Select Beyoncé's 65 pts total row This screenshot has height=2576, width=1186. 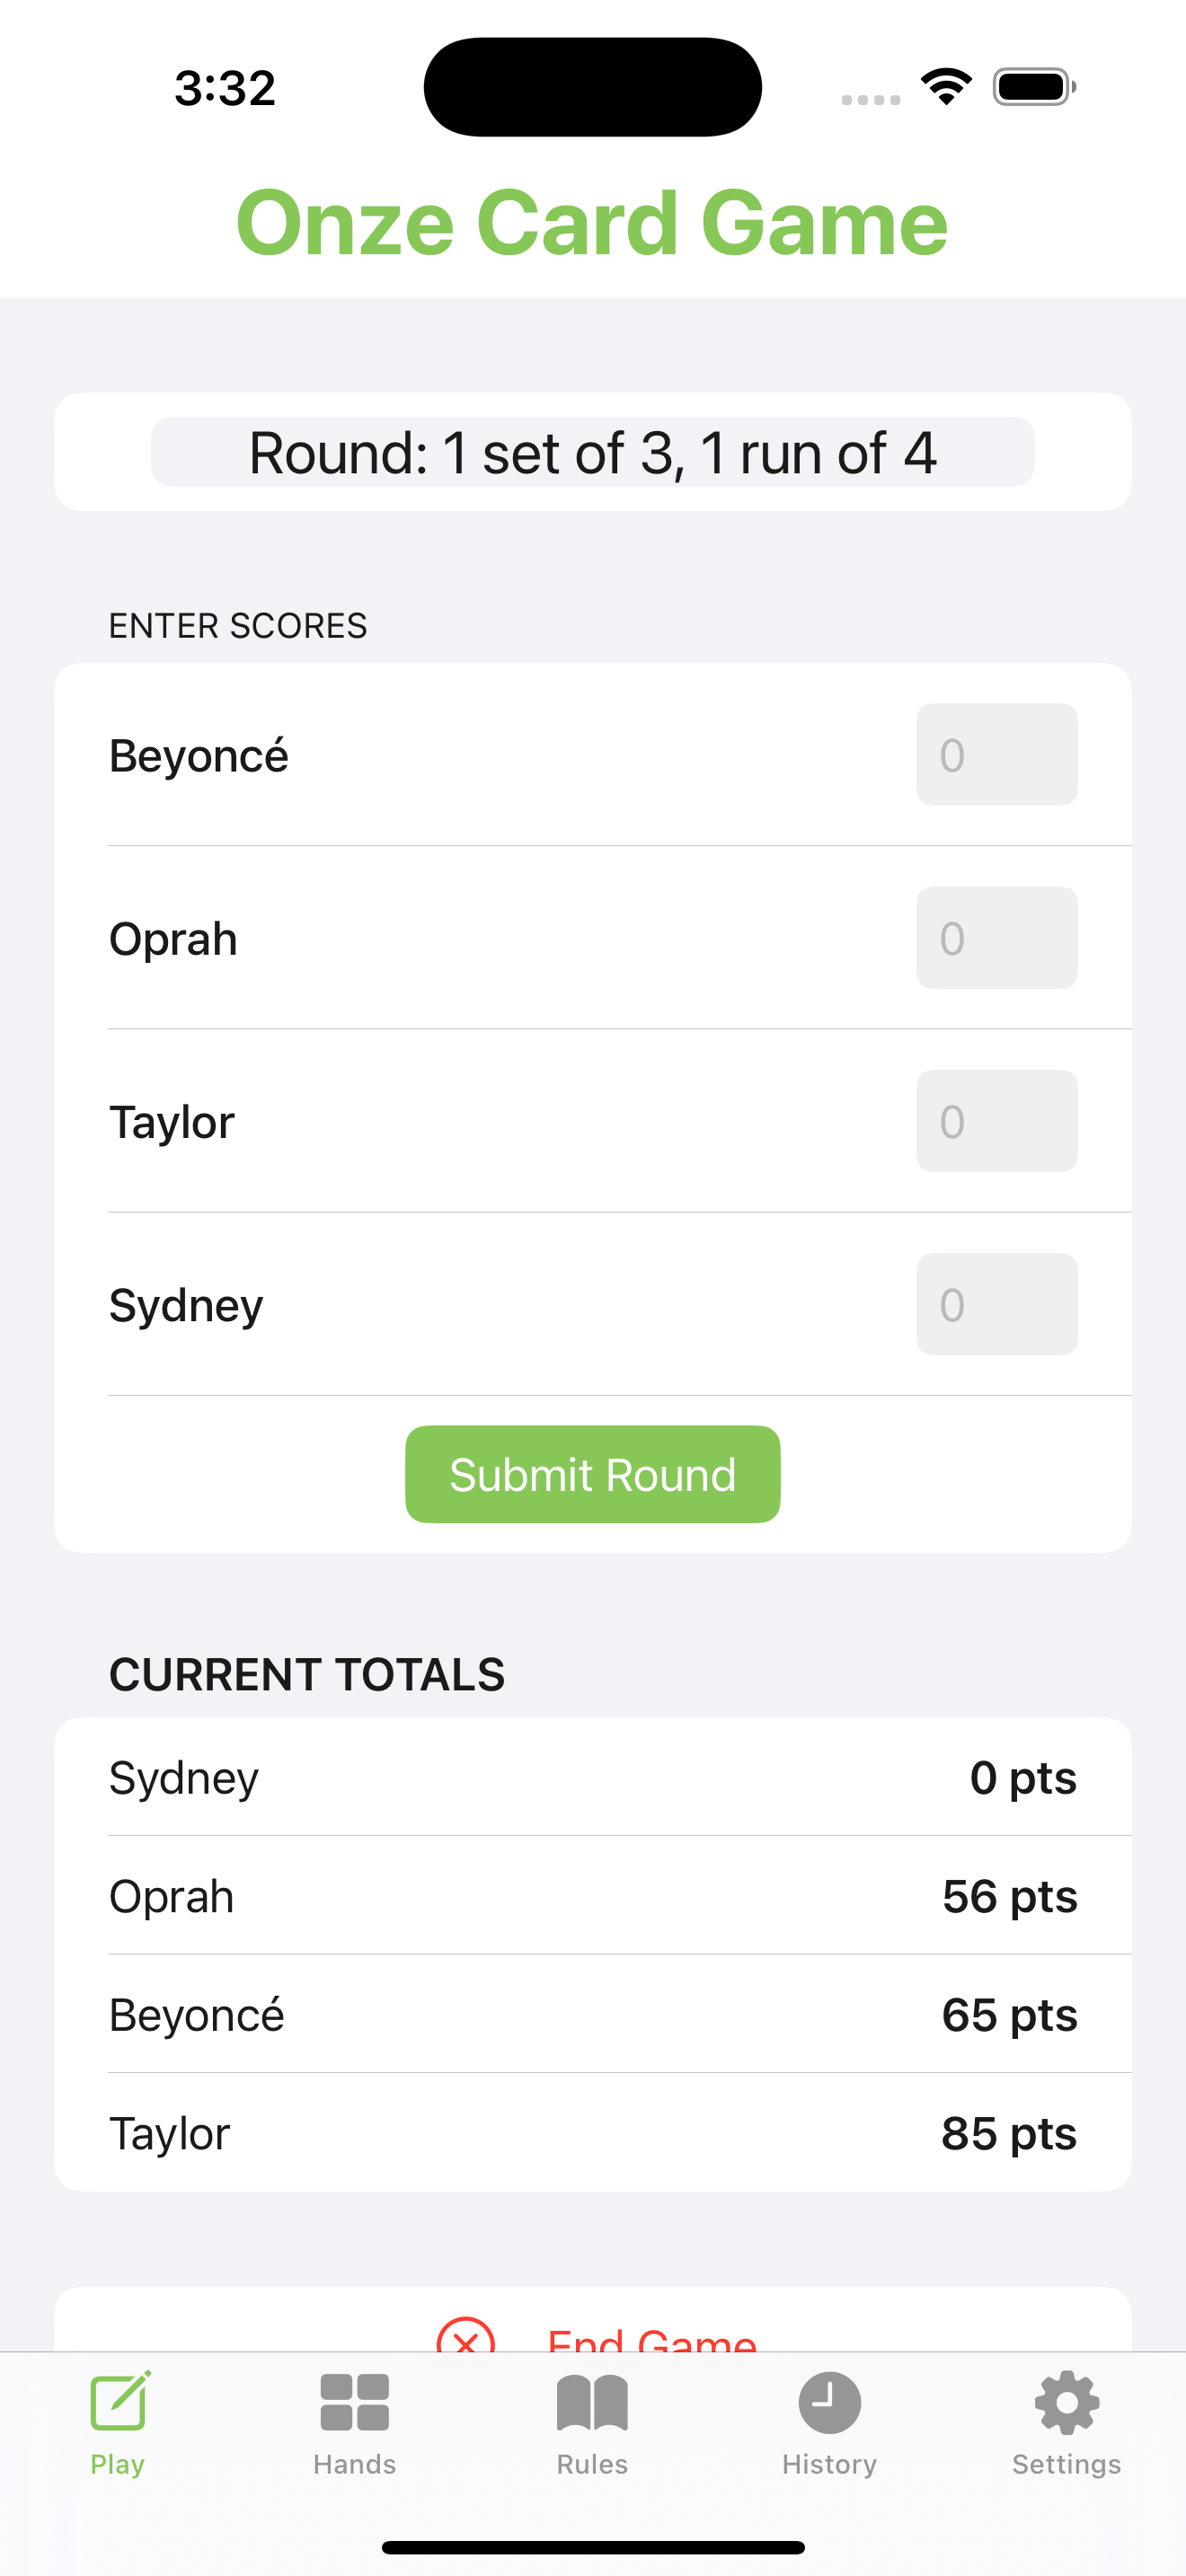592,2014
